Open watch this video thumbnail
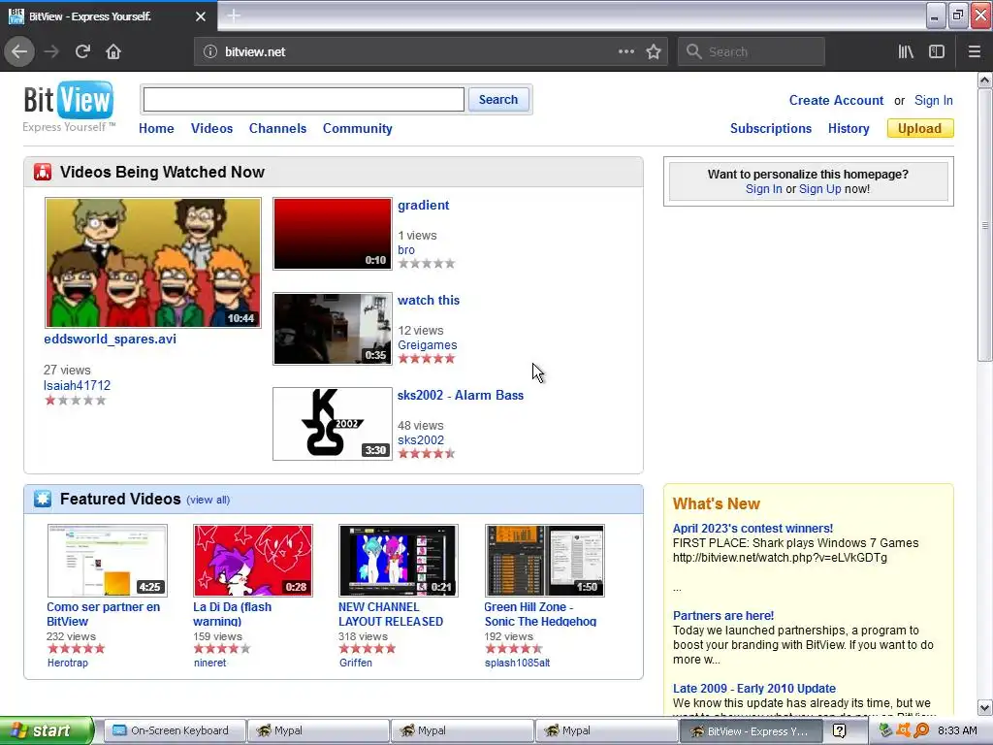Image resolution: width=993 pixels, height=745 pixels. click(333, 329)
